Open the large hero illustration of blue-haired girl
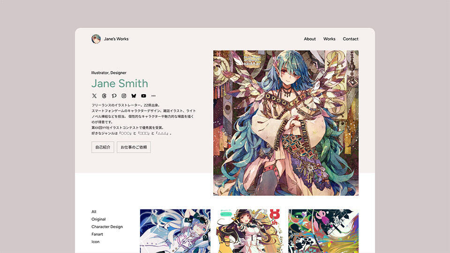This screenshot has height=253, width=450. click(286, 123)
